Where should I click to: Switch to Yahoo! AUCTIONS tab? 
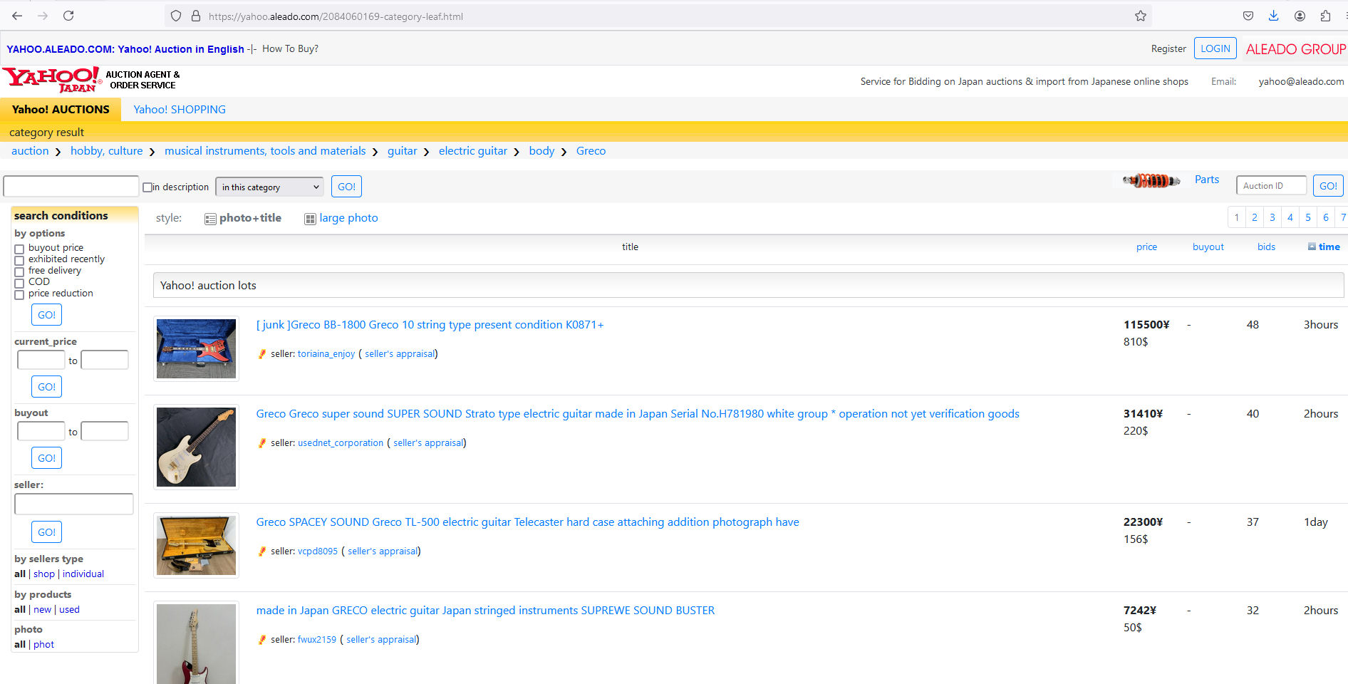[x=61, y=109]
